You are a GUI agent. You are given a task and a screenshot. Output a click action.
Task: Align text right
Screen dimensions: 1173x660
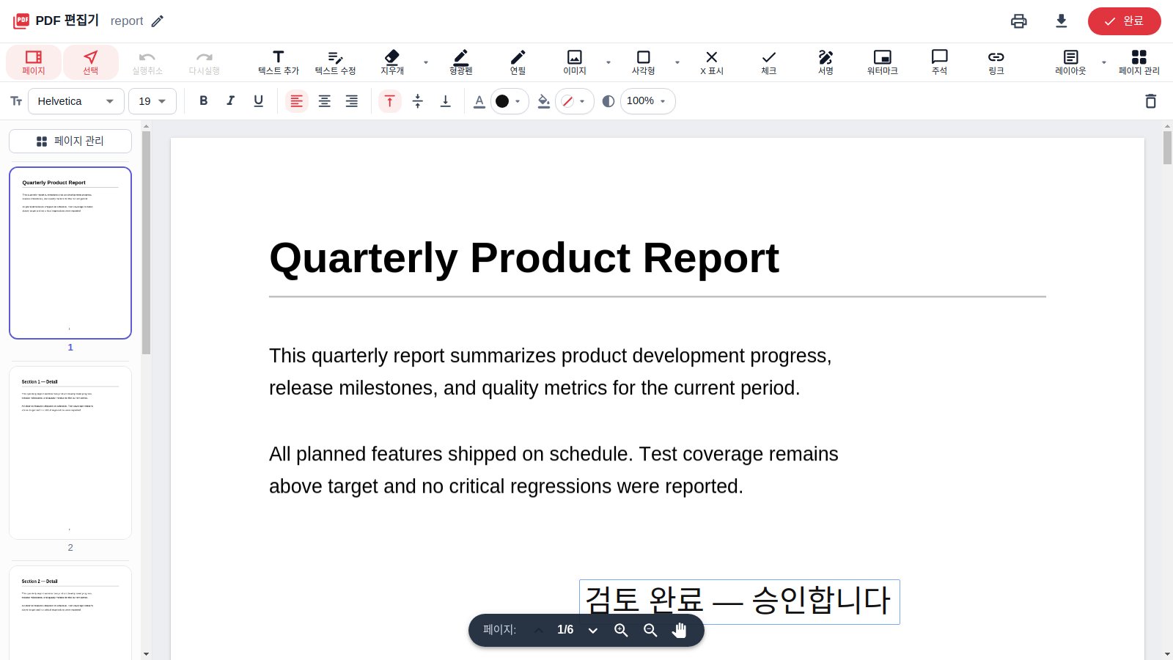pyautogui.click(x=352, y=101)
